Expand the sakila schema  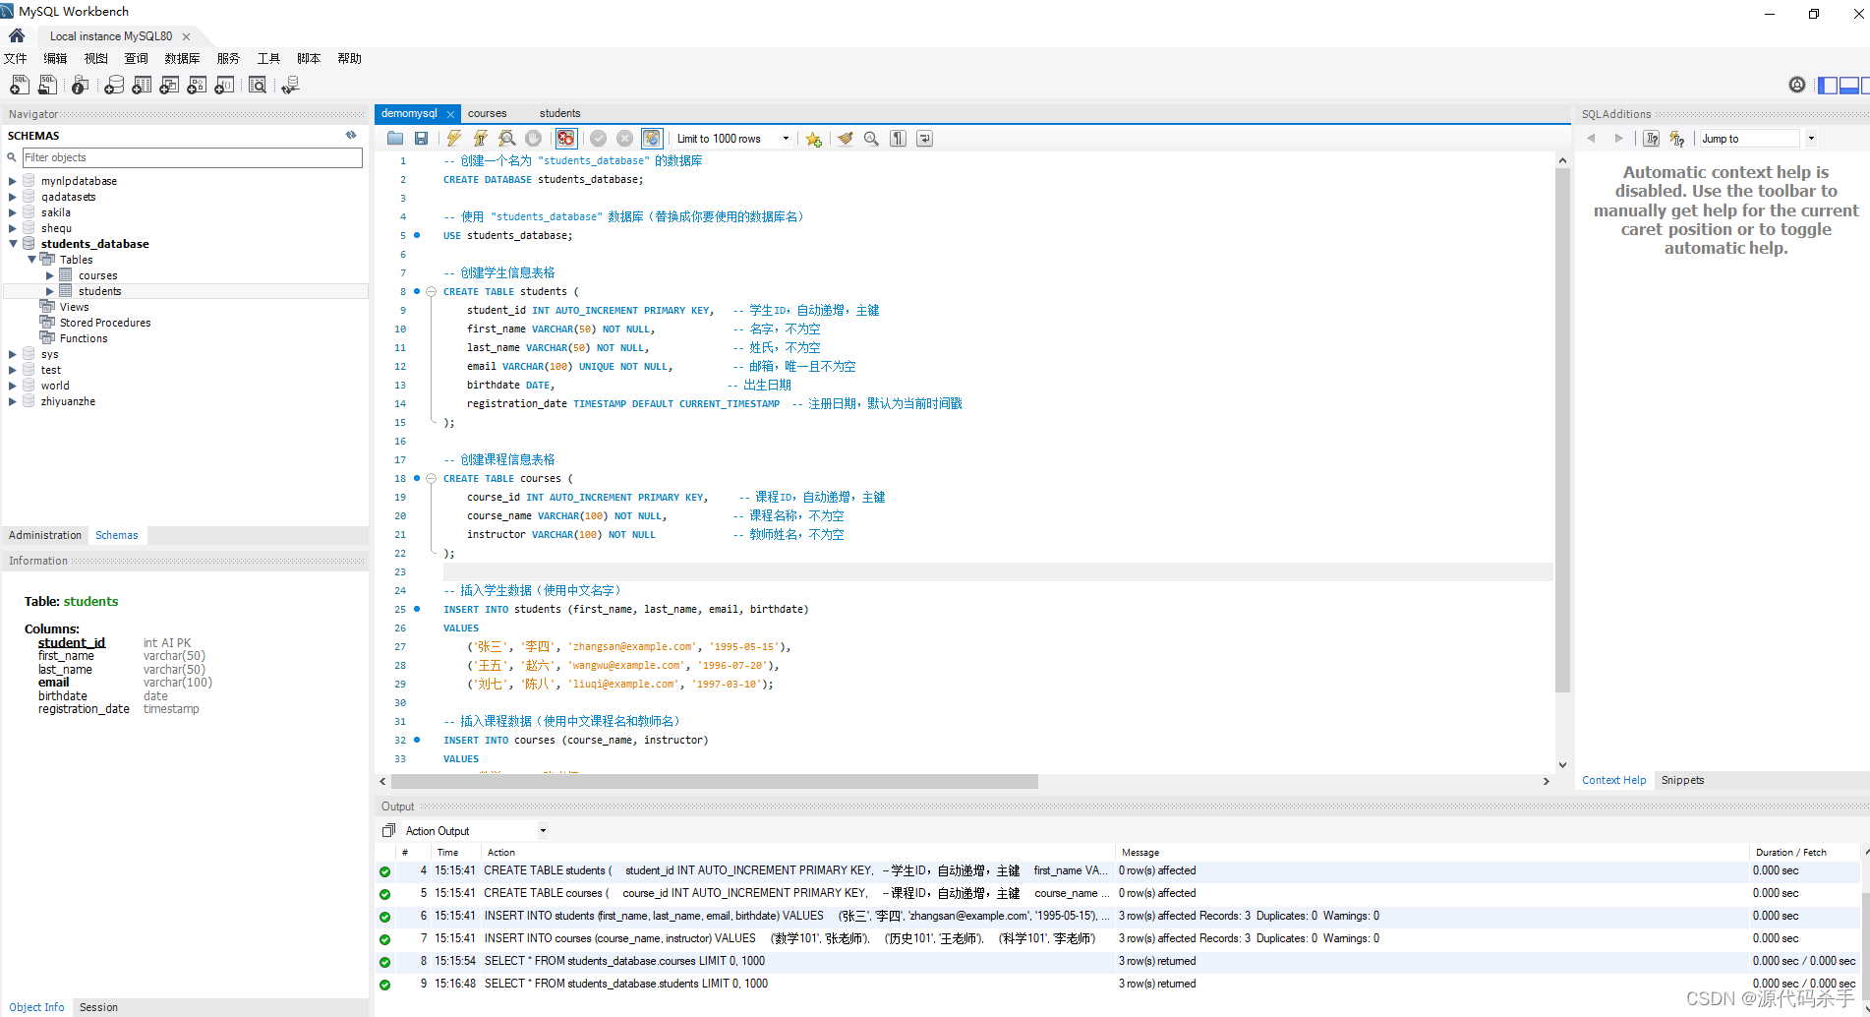click(13, 212)
